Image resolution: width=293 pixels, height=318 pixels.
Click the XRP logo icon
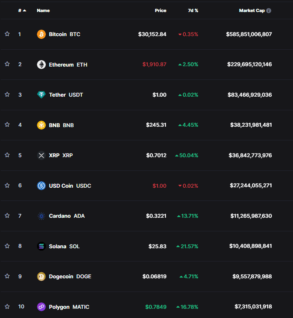click(41, 155)
